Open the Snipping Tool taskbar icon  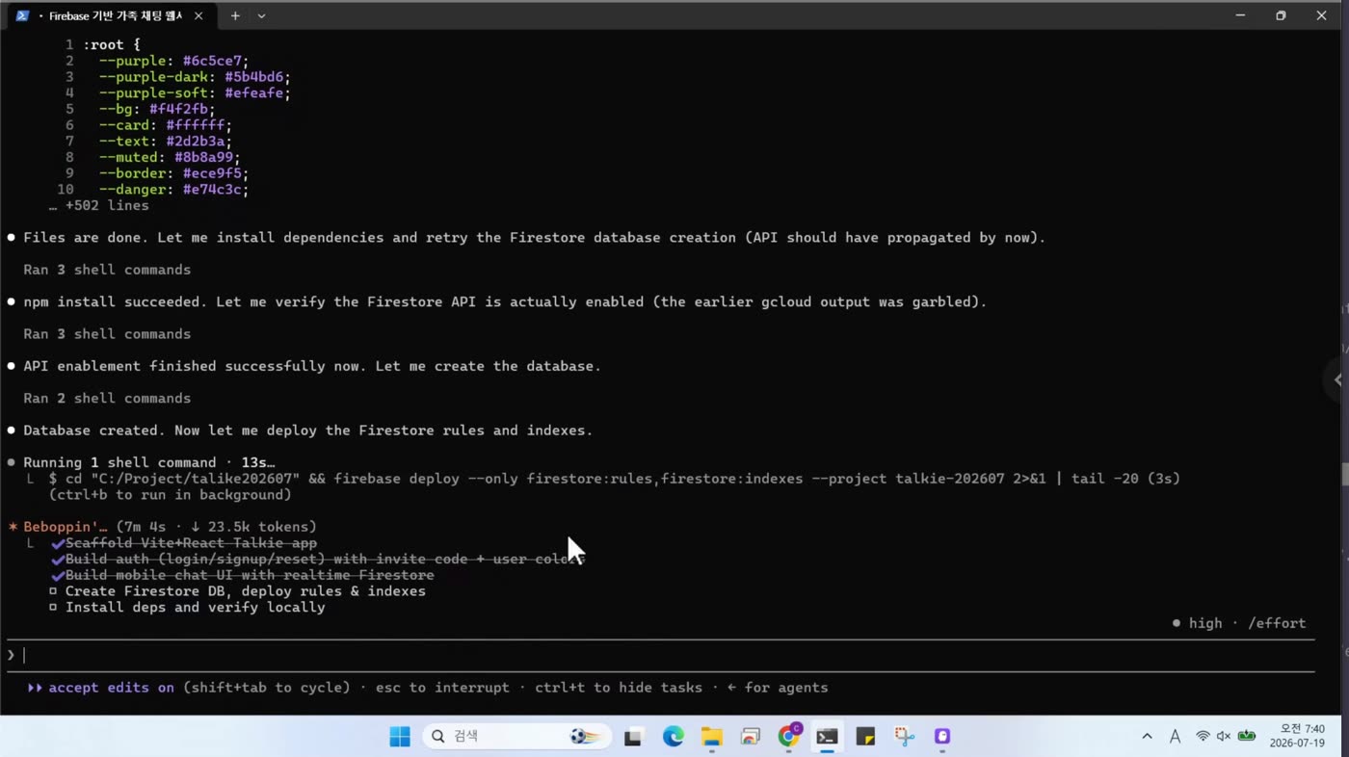[x=904, y=737]
